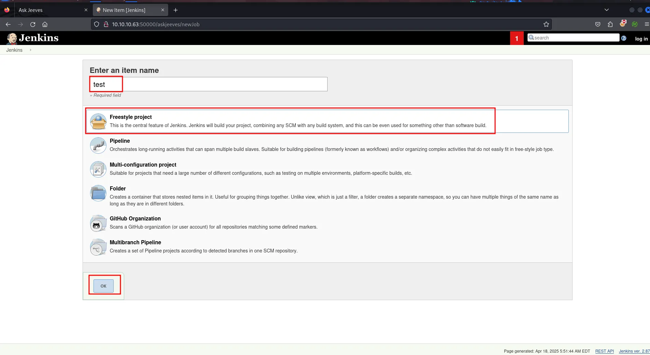Select the Folder title
Screen dimensions: 650x355
pyautogui.click(x=118, y=188)
